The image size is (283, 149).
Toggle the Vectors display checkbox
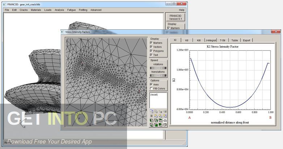click(x=151, y=47)
